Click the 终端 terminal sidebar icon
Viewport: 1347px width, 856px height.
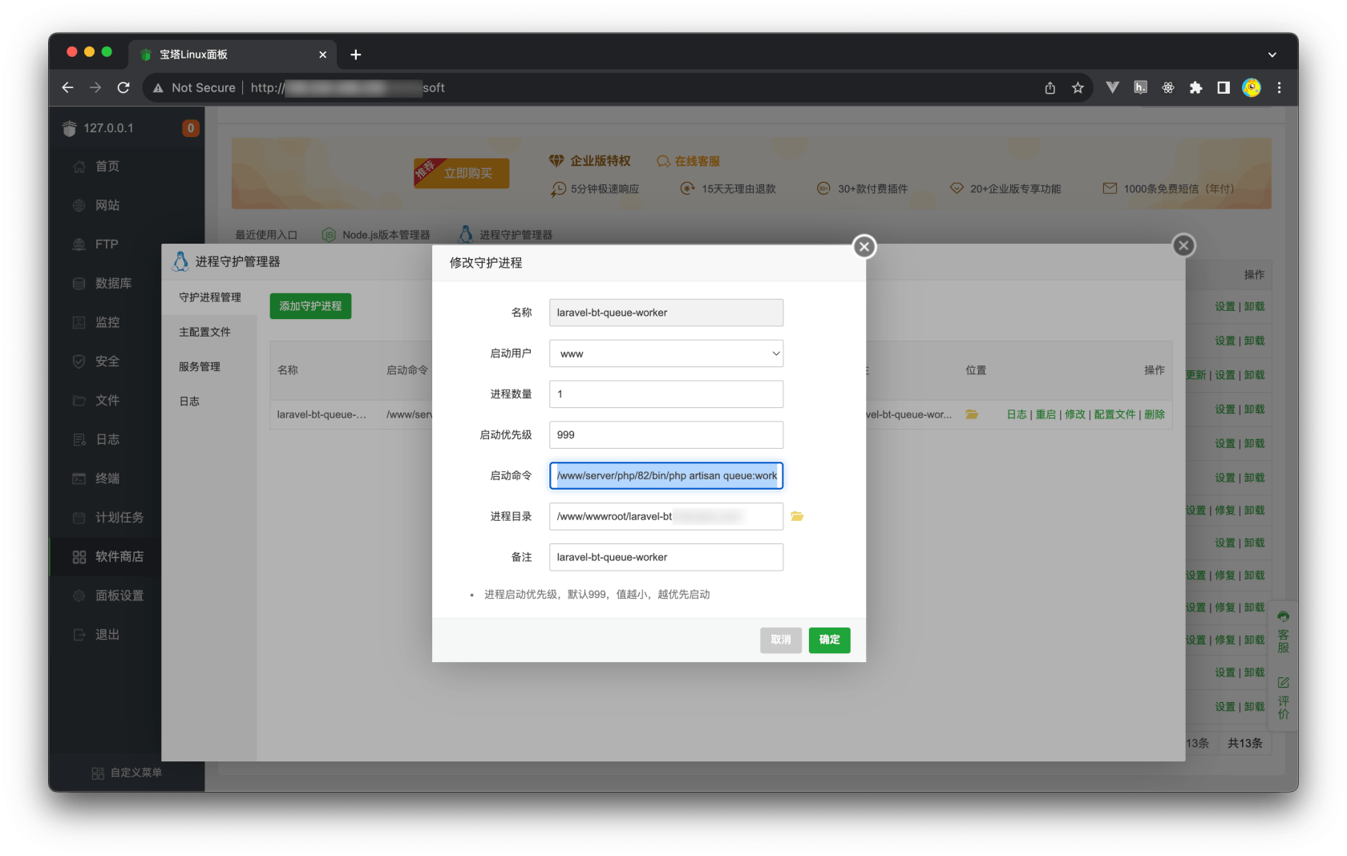coord(79,478)
